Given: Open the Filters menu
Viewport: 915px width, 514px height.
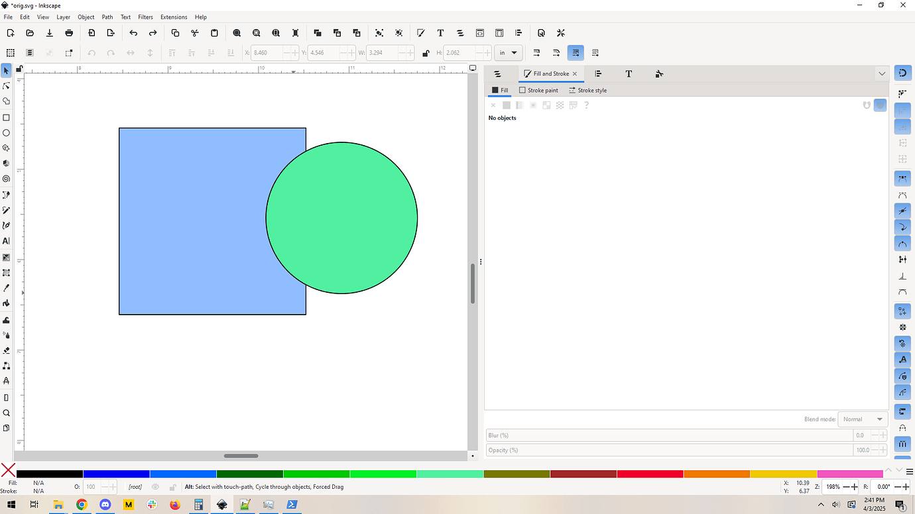Looking at the screenshot, I should pos(145,17).
